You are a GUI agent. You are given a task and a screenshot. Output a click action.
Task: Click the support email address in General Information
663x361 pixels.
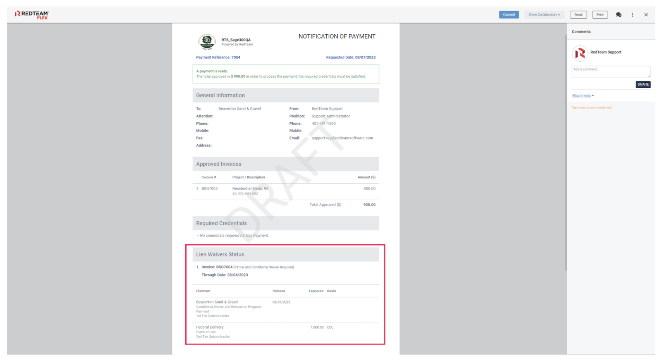click(342, 138)
